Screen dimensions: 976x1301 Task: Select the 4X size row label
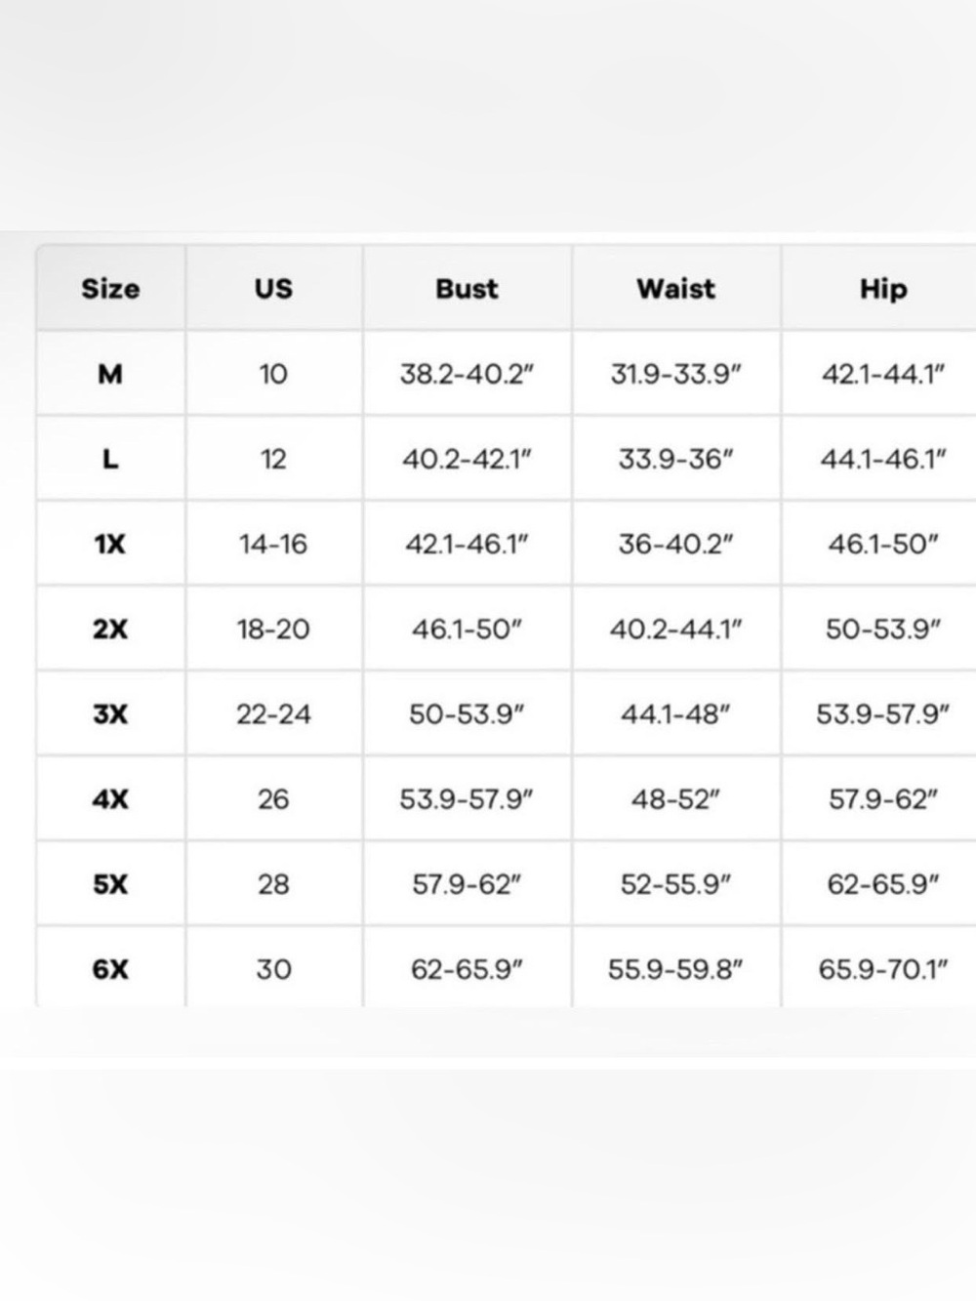coord(110,798)
